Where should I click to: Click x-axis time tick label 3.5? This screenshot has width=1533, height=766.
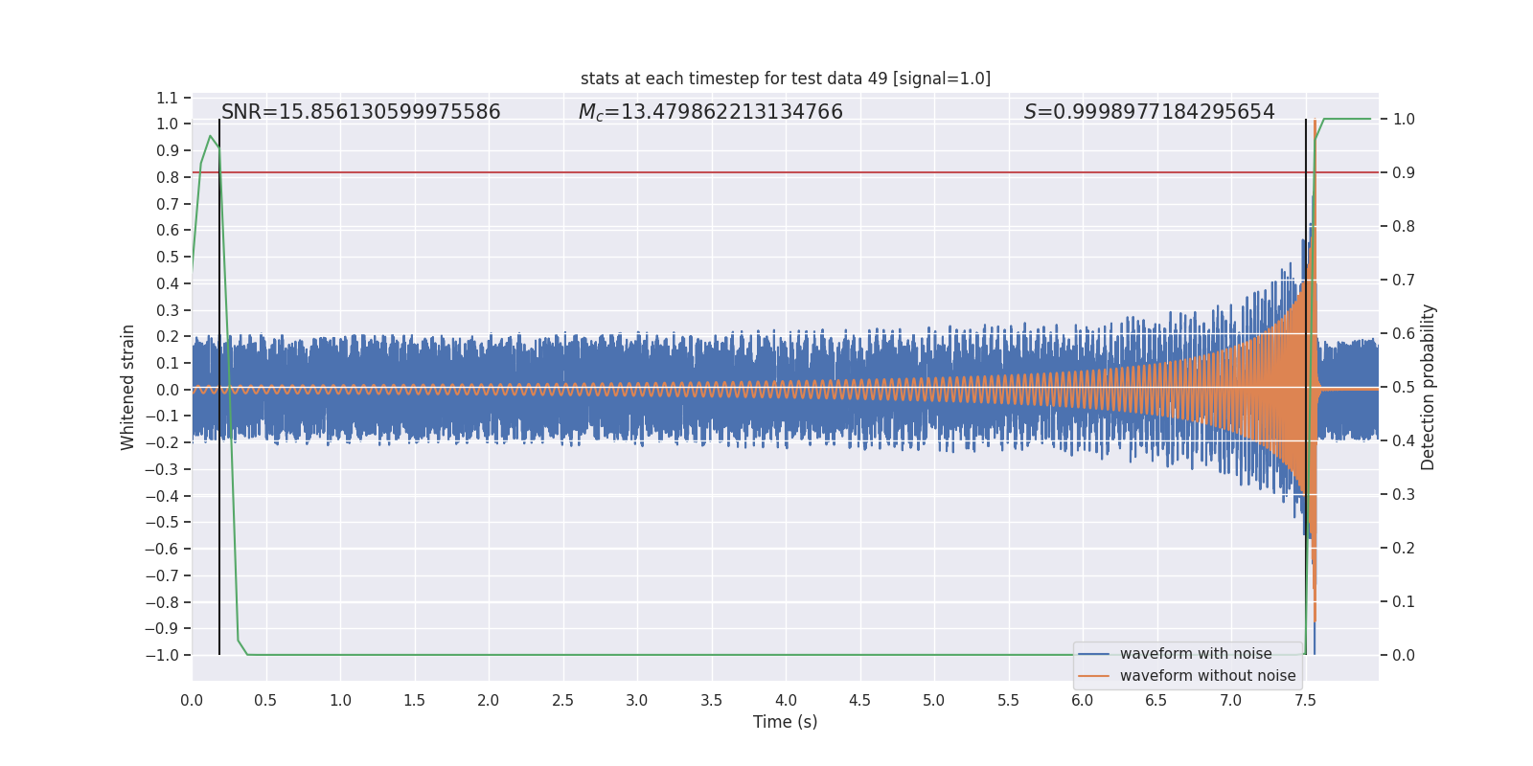(711, 701)
